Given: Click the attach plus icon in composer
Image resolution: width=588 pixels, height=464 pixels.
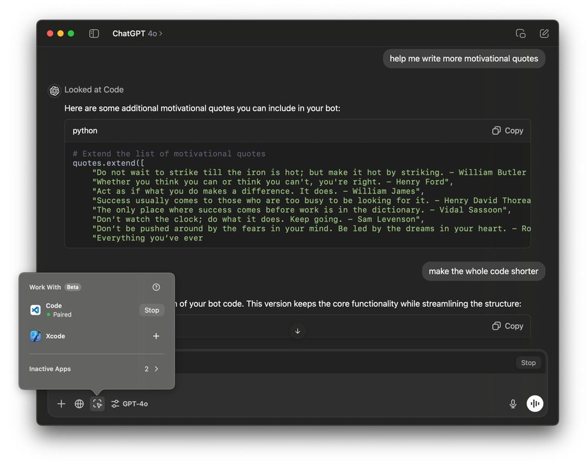Looking at the screenshot, I should [x=61, y=404].
